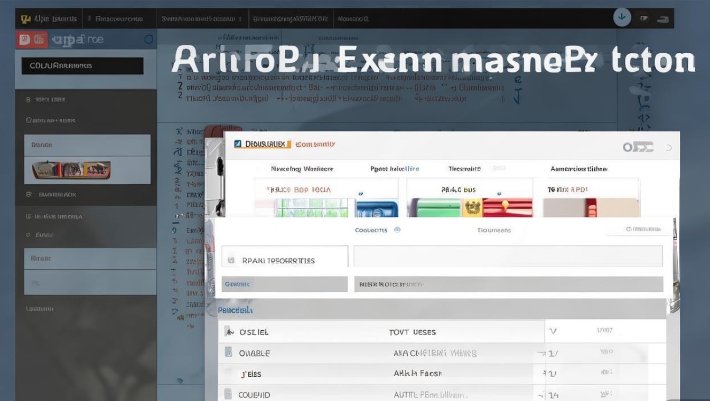Image resolution: width=710 pixels, height=401 pixels.
Task: Click the gray Gbetrtiik button
Action: (284, 284)
